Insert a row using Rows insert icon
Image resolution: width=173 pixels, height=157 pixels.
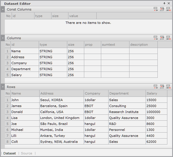162,87
